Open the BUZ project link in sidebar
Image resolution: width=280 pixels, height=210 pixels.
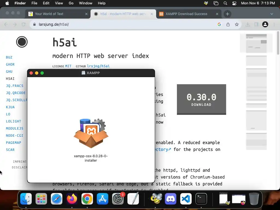9,57
